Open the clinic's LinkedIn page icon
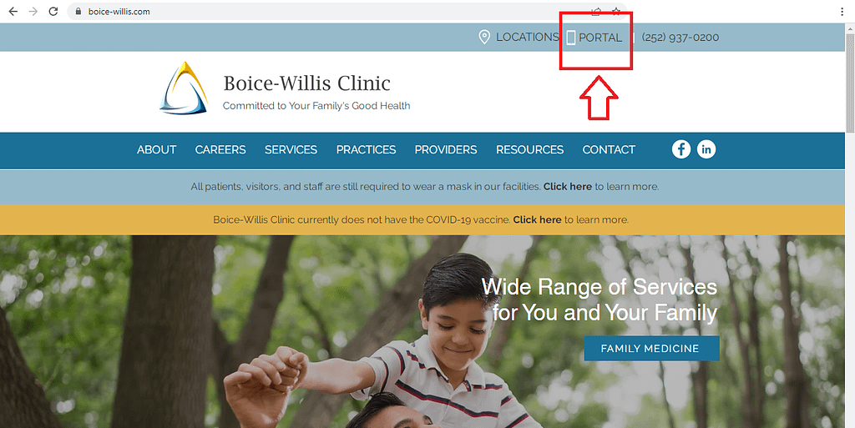Image resolution: width=855 pixels, height=428 pixels. (706, 149)
